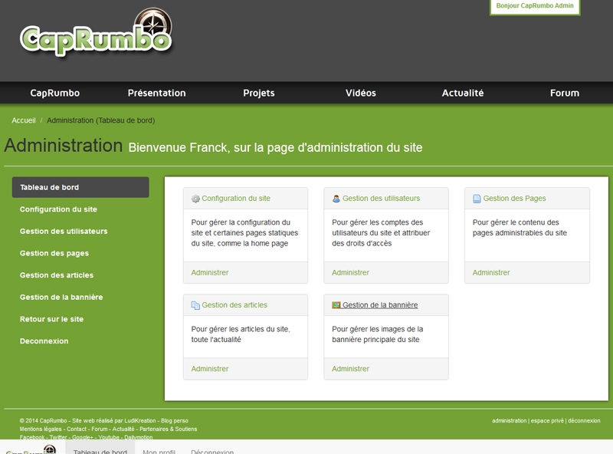613x454 pixels.
Task: Click the Mentions légales footer link
Action: [x=41, y=429]
